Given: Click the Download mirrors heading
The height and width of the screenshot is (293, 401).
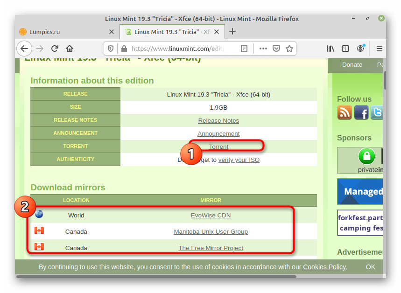Looking at the screenshot, I should pyautogui.click(x=68, y=188).
